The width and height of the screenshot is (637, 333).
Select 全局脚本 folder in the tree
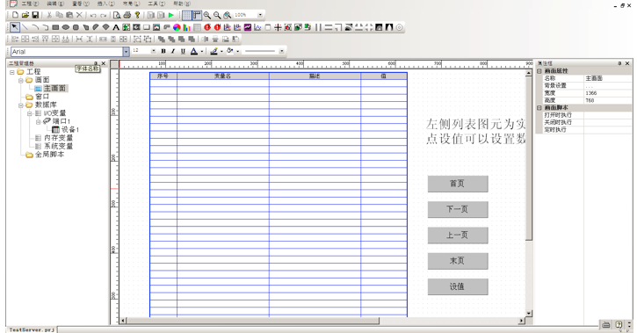coord(49,155)
